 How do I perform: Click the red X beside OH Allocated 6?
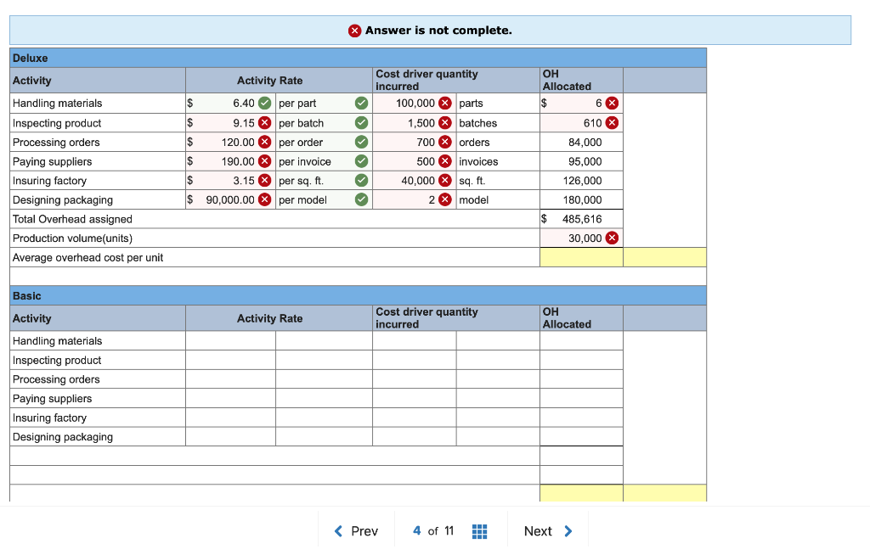pos(612,104)
